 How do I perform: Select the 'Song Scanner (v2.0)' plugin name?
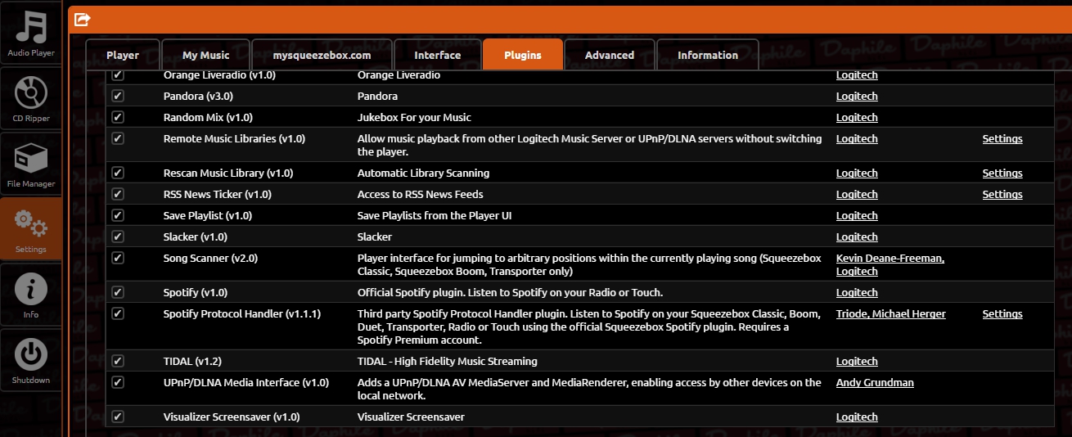[x=210, y=258]
